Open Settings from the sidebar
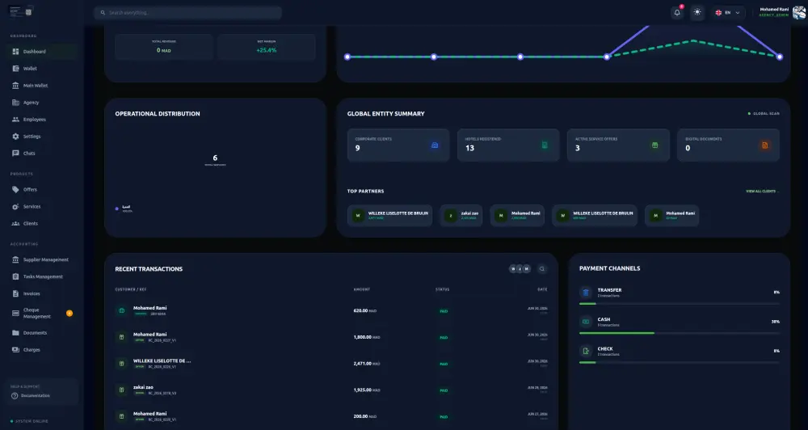Image resolution: width=808 pixels, height=430 pixels. (x=42, y=137)
